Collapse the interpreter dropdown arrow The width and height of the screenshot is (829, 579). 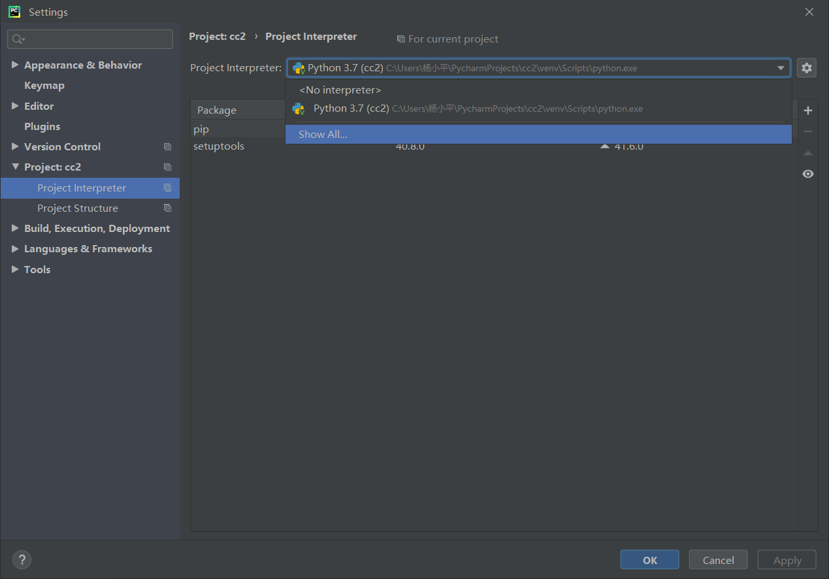pos(781,68)
